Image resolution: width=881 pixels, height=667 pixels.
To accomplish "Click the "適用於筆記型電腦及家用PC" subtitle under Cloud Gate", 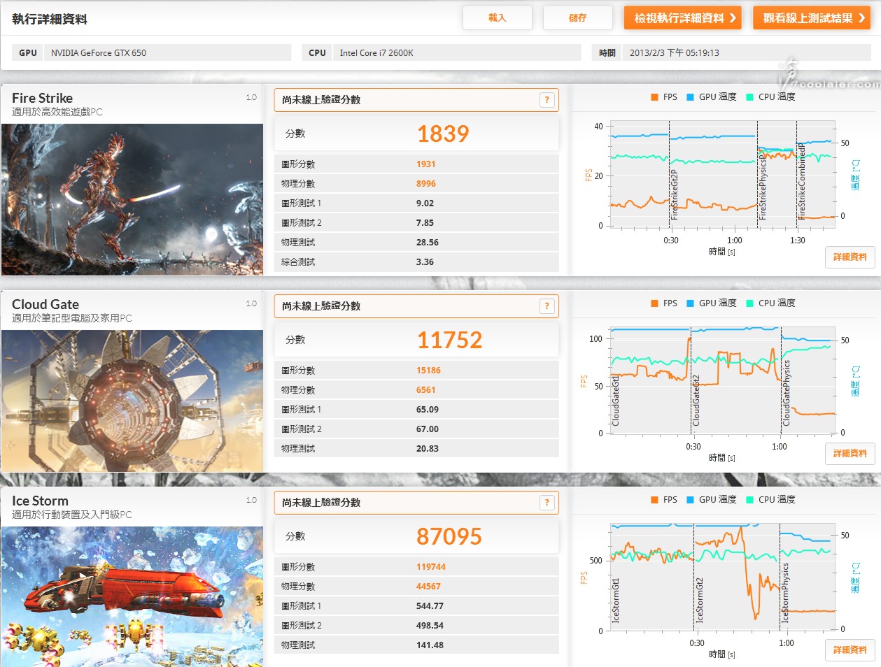I will click(x=72, y=318).
